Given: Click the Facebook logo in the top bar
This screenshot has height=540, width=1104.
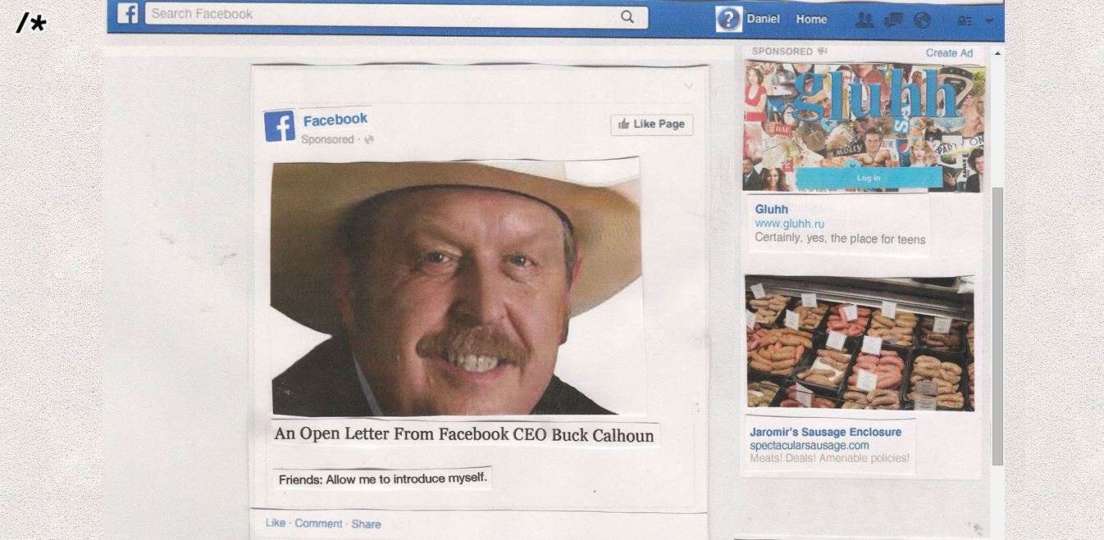Looking at the screenshot, I should [x=127, y=14].
